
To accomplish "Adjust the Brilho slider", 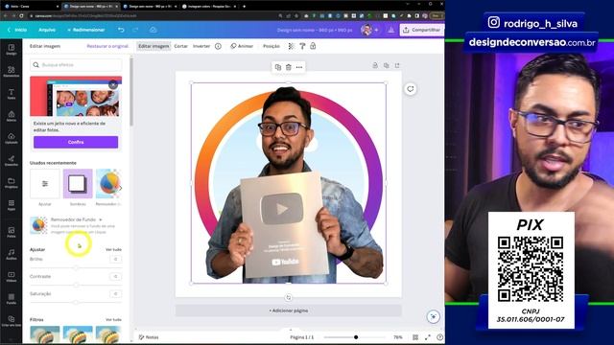I will (x=76, y=268).
